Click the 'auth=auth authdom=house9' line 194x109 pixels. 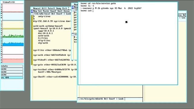pos(48,26)
